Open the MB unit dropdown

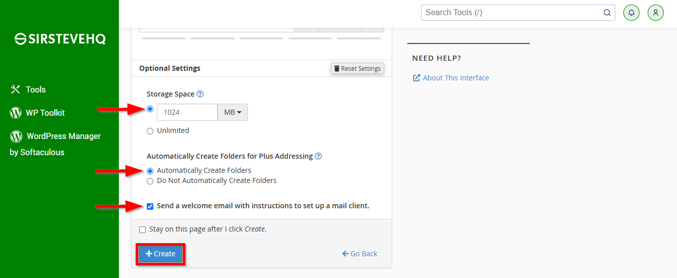[233, 112]
